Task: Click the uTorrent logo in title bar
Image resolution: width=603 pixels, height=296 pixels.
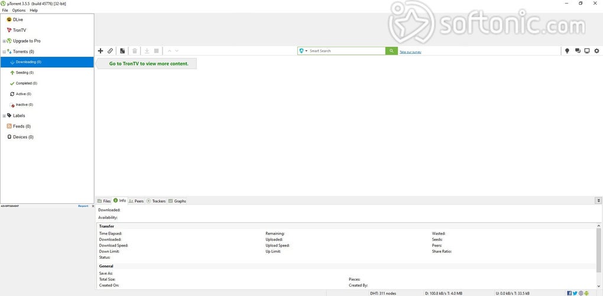Action: pos(3,4)
